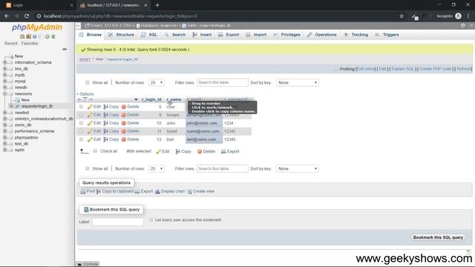The image size is (475, 267).
Task: Click With selected Export icon
Action: click(223, 151)
